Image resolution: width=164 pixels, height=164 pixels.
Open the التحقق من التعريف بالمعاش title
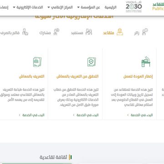77,77
